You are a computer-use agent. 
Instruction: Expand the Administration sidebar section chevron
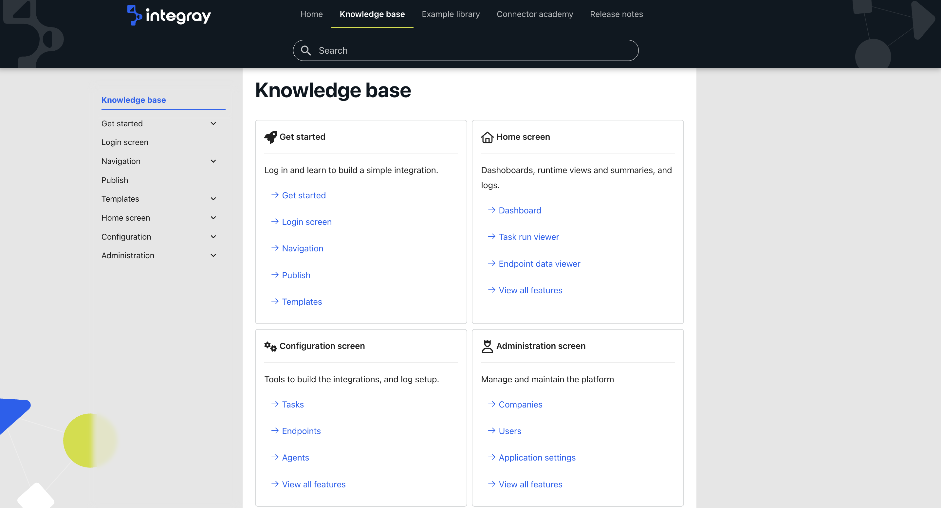213,255
